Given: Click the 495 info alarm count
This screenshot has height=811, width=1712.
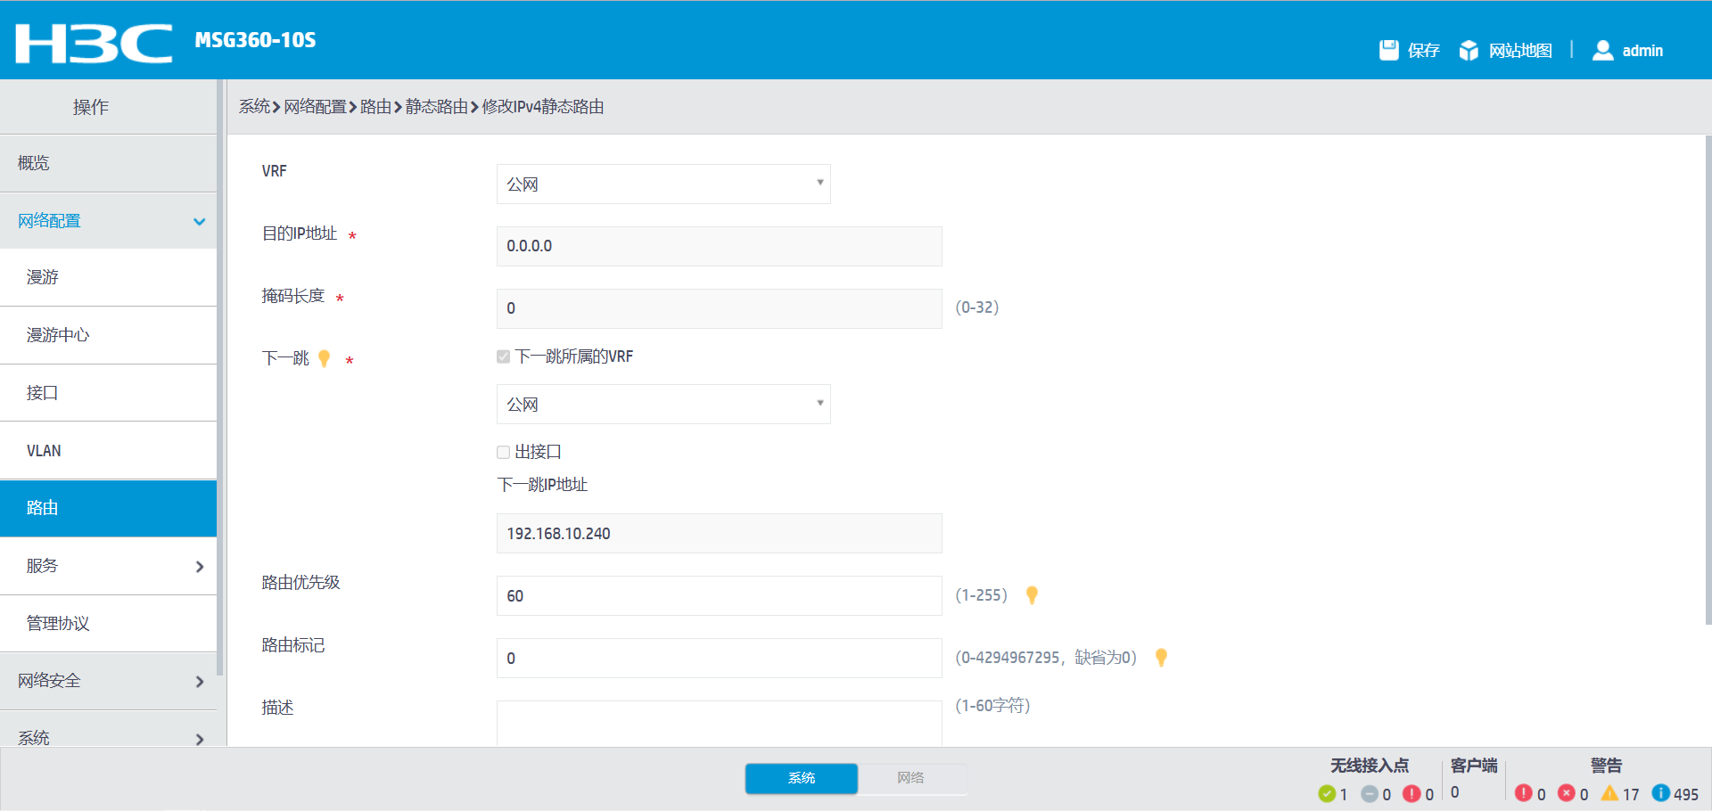Looking at the screenshot, I should click(x=1686, y=794).
